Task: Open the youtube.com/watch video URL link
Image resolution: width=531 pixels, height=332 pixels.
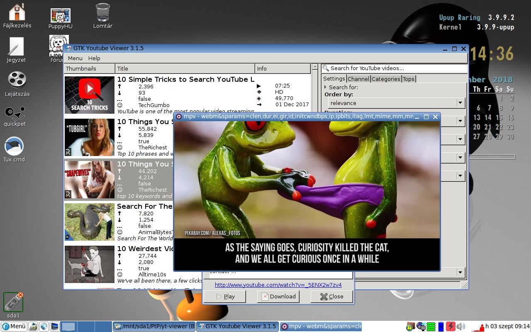Action: pyautogui.click(x=278, y=285)
